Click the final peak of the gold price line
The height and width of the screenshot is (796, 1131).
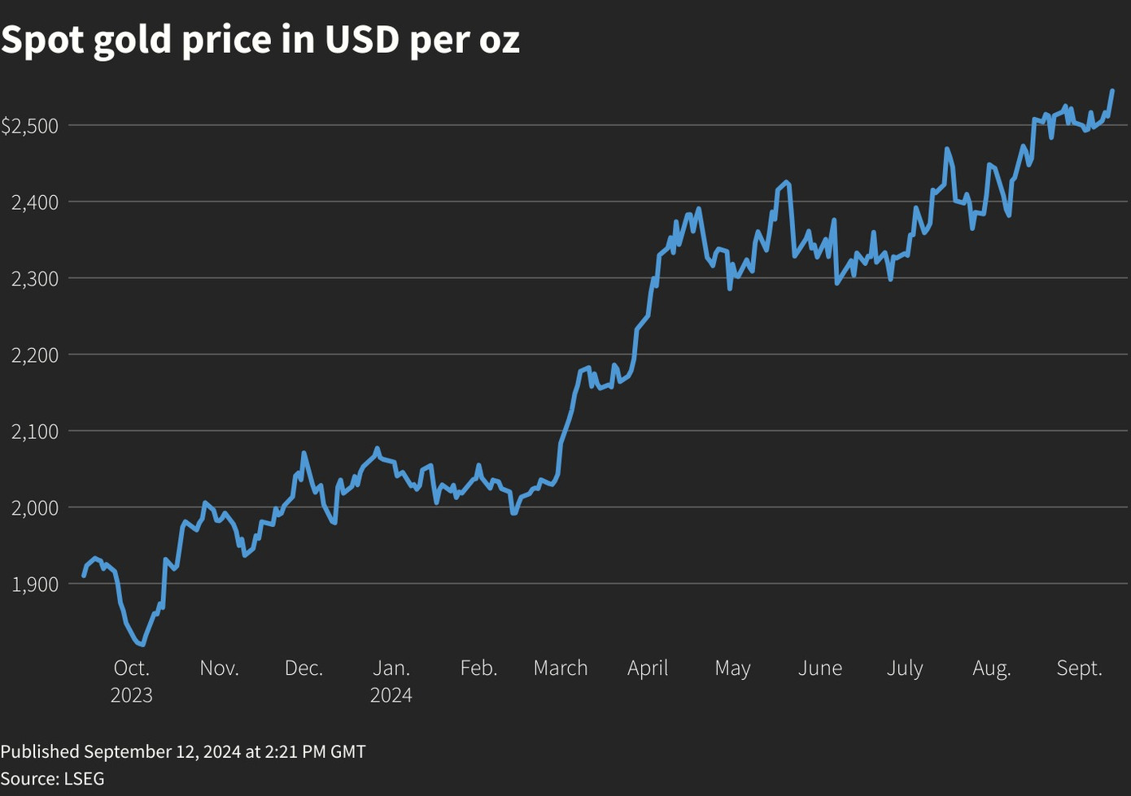1112,91
